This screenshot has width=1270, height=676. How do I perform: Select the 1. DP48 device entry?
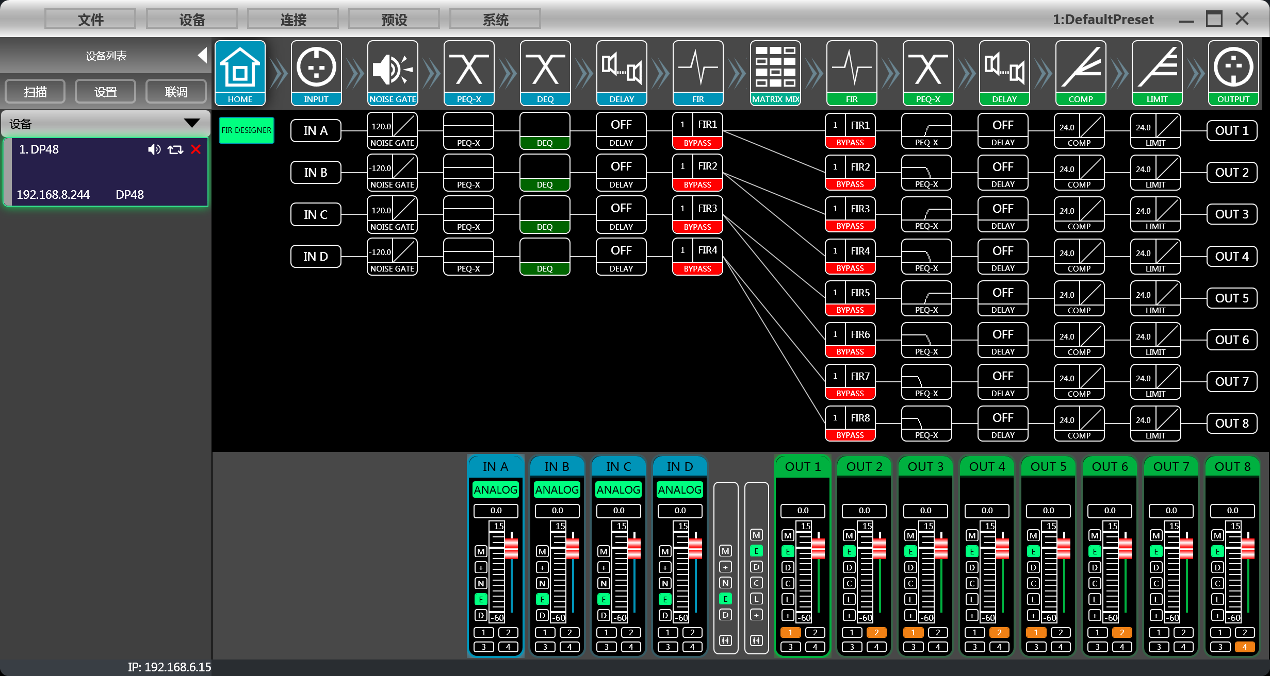(x=106, y=172)
